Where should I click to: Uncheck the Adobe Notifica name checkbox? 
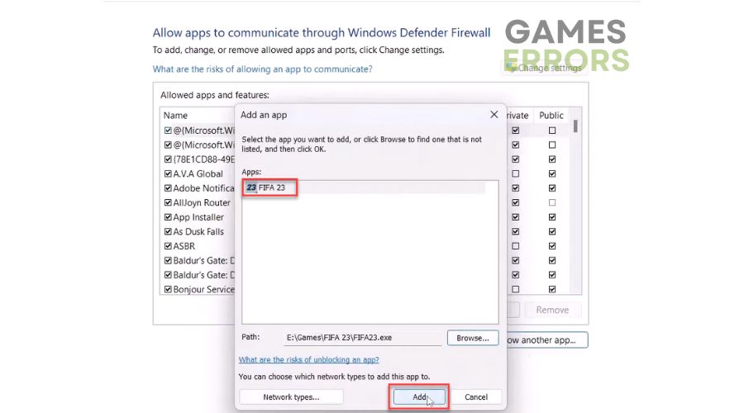point(168,188)
